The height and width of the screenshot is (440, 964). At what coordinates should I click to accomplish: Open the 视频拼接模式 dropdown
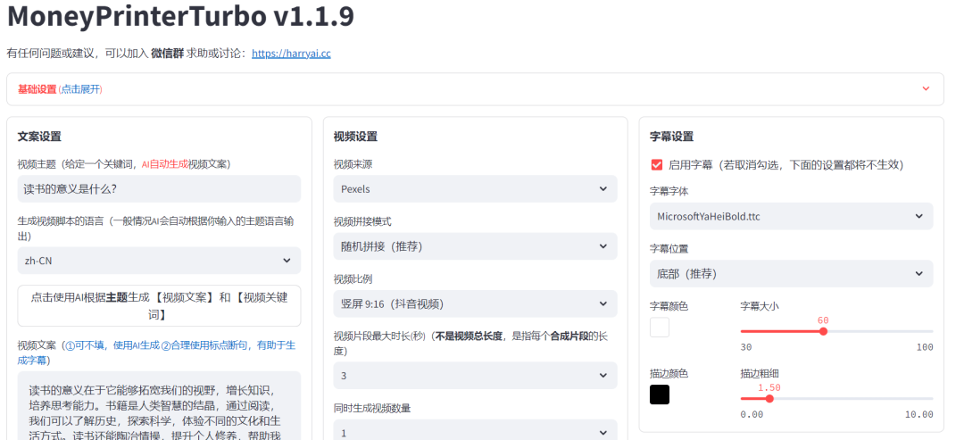point(475,245)
